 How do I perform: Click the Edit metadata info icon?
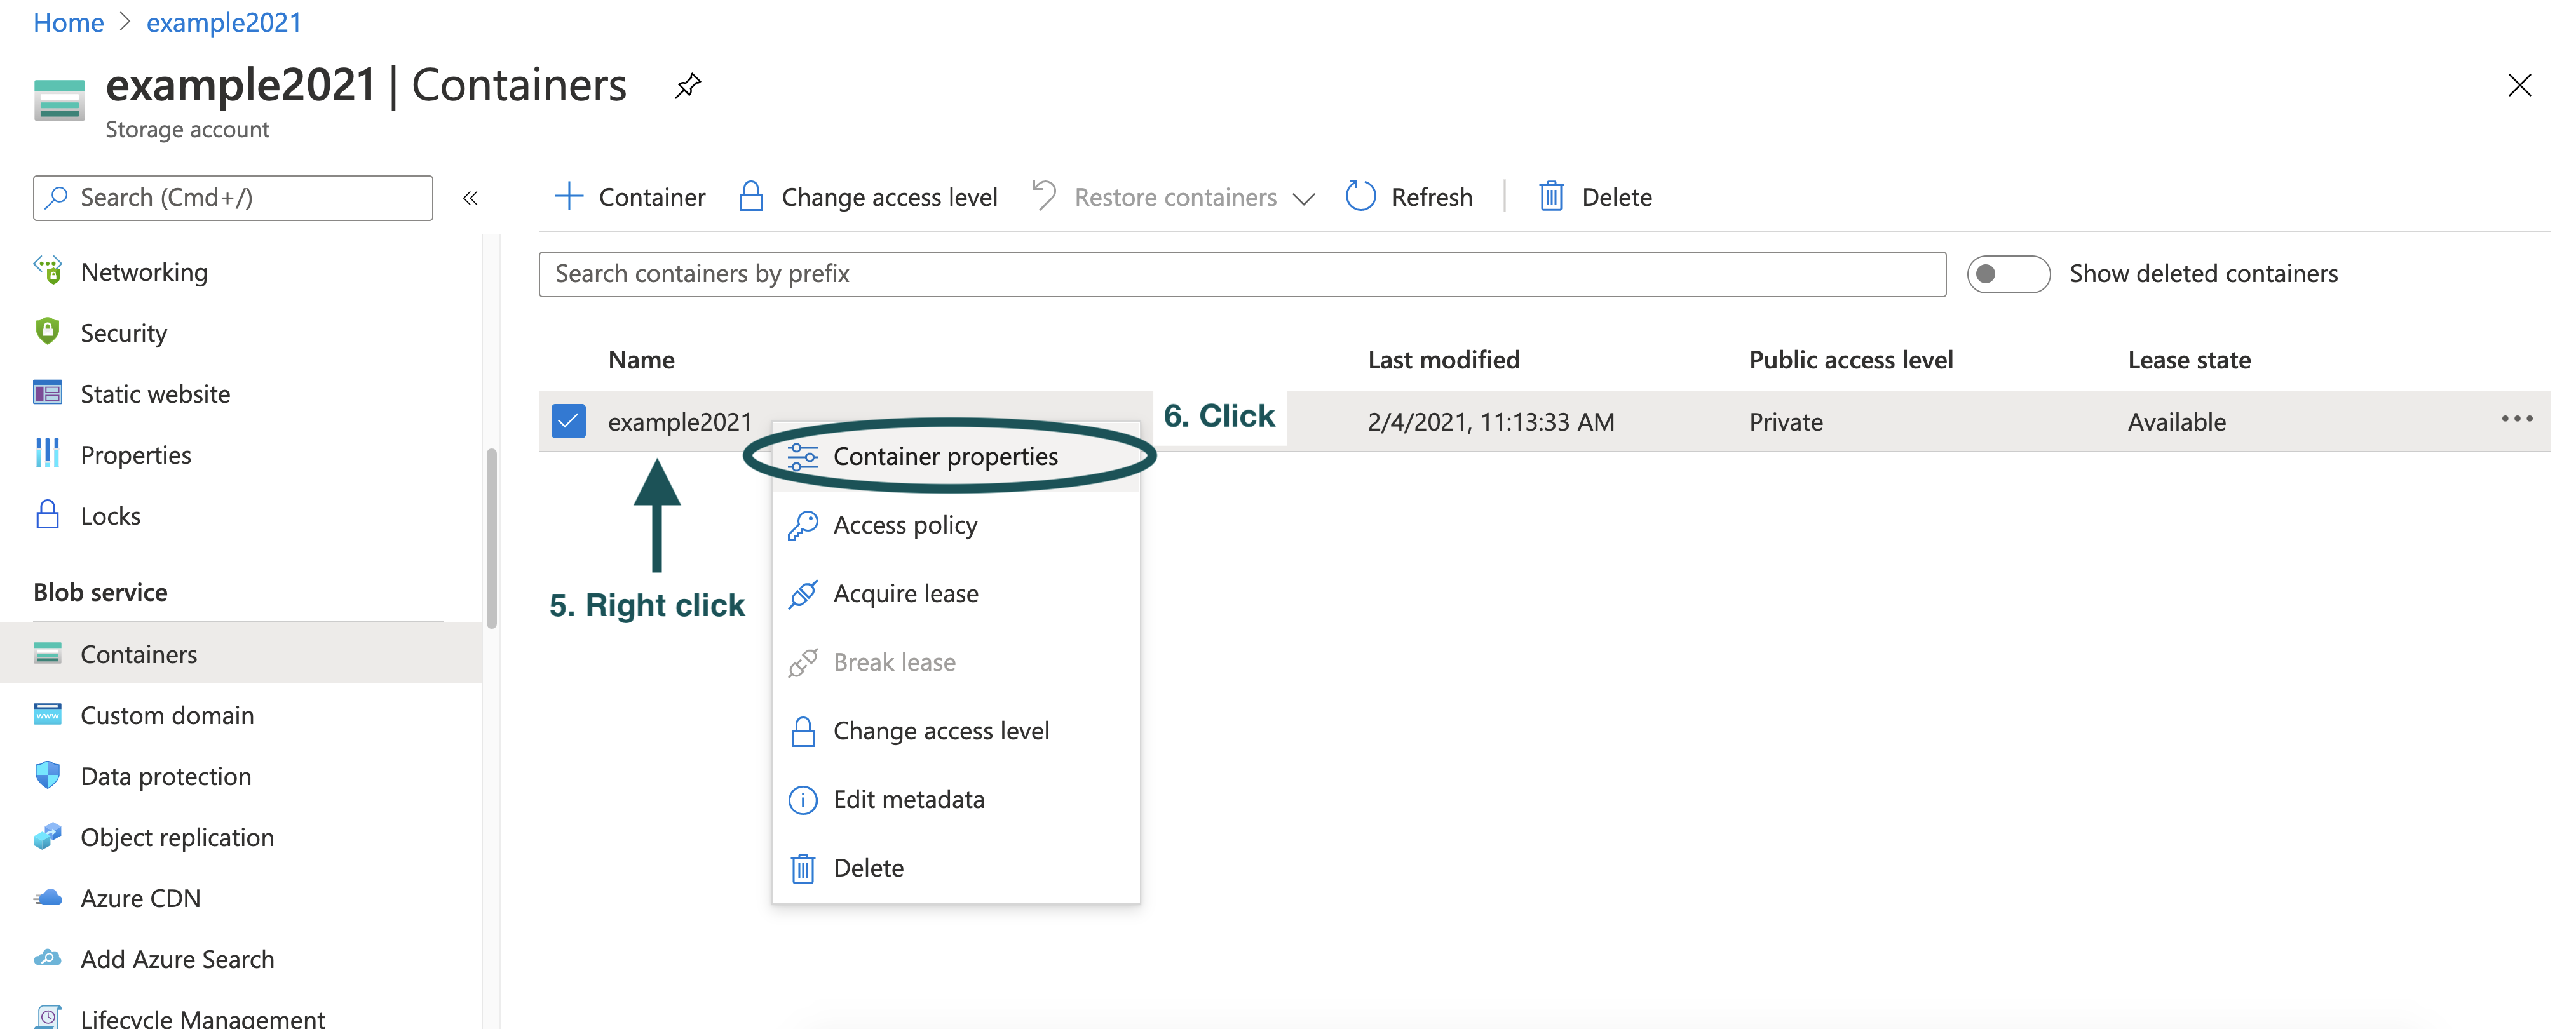[802, 800]
